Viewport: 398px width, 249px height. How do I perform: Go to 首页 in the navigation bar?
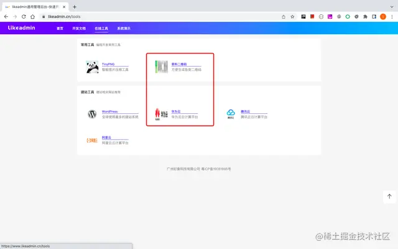(x=60, y=28)
